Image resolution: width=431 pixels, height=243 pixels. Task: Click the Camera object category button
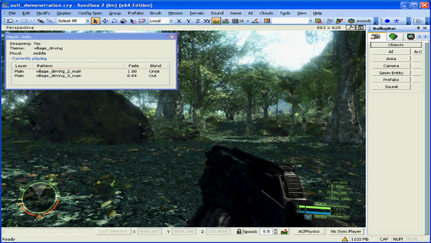pos(391,66)
